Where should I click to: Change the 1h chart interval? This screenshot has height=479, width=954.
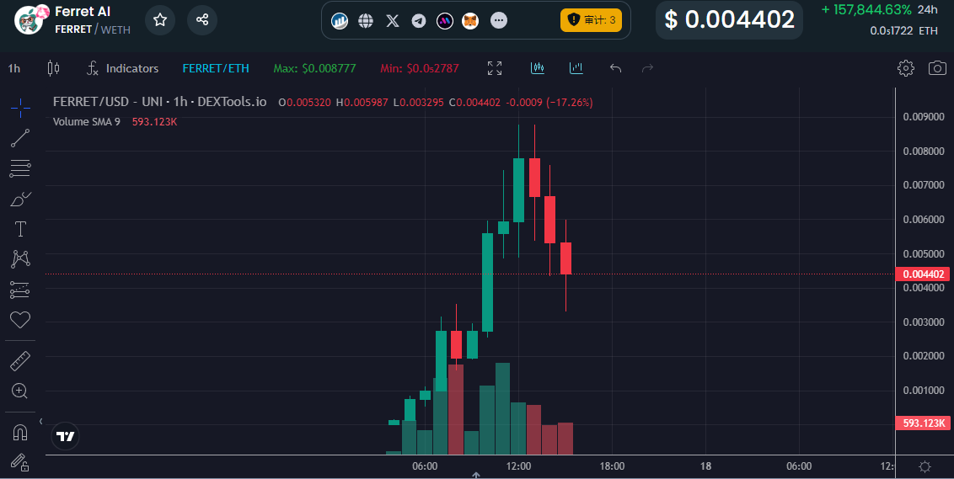pyautogui.click(x=14, y=69)
